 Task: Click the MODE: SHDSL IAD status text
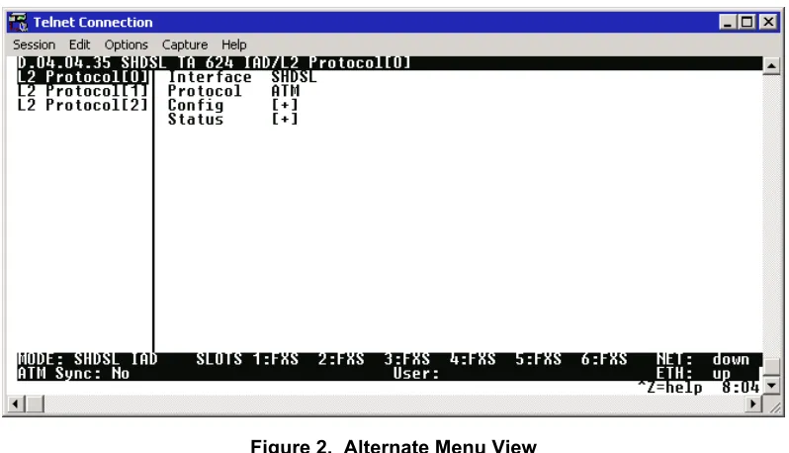point(88,359)
